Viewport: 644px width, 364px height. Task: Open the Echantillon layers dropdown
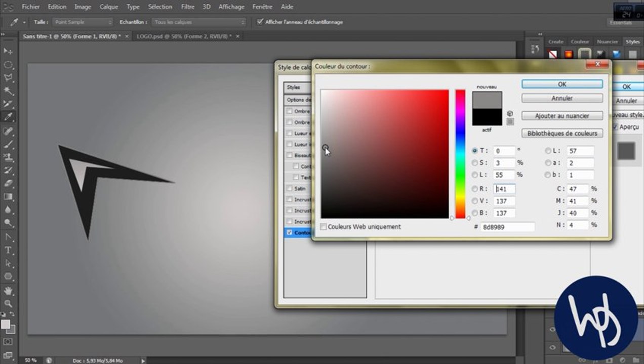pos(199,22)
